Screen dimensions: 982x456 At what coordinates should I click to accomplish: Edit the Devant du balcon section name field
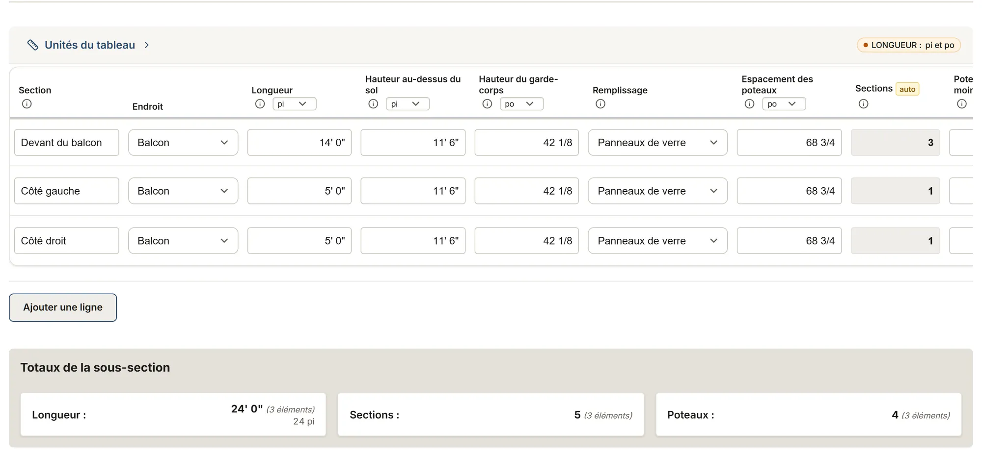67,143
